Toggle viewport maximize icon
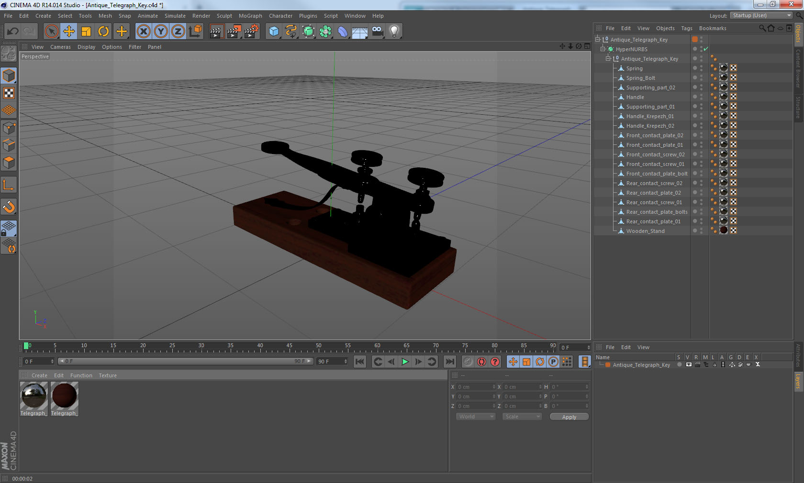 click(x=587, y=46)
